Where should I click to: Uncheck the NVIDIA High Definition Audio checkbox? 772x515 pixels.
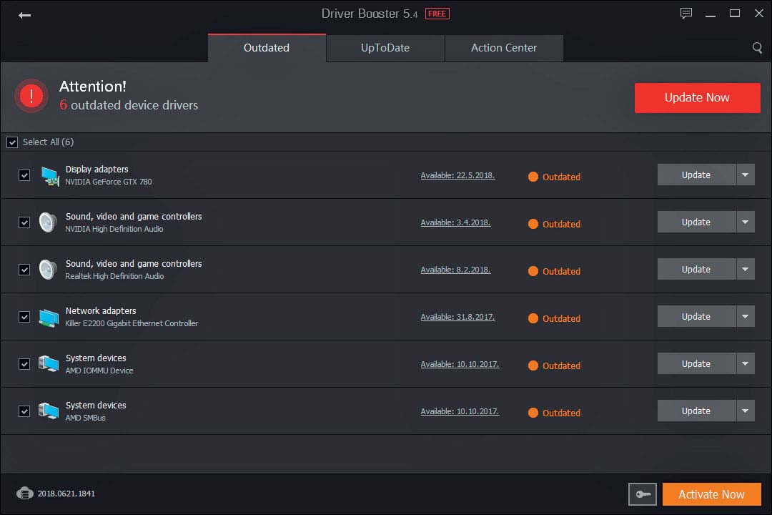[24, 222]
